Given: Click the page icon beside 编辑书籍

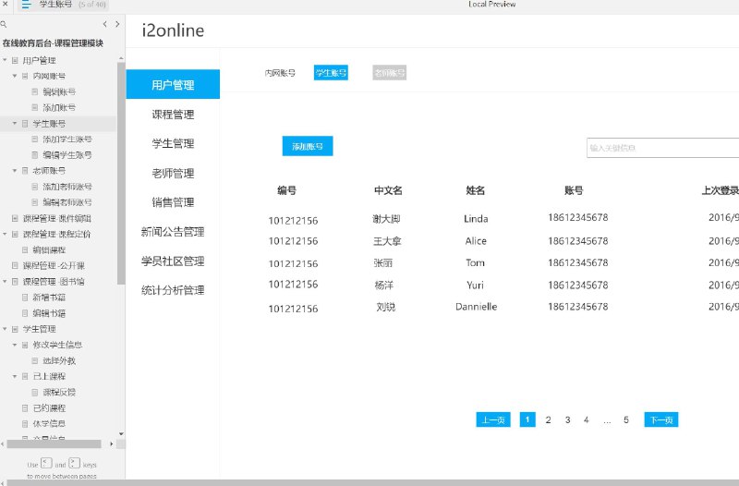Looking at the screenshot, I should [x=25, y=313].
